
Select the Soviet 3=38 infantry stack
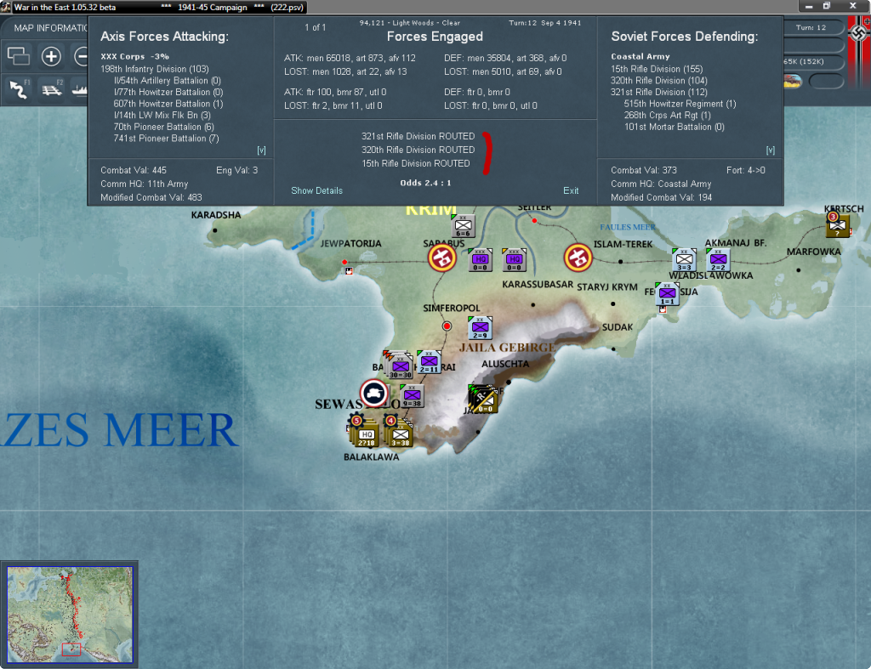coord(399,432)
